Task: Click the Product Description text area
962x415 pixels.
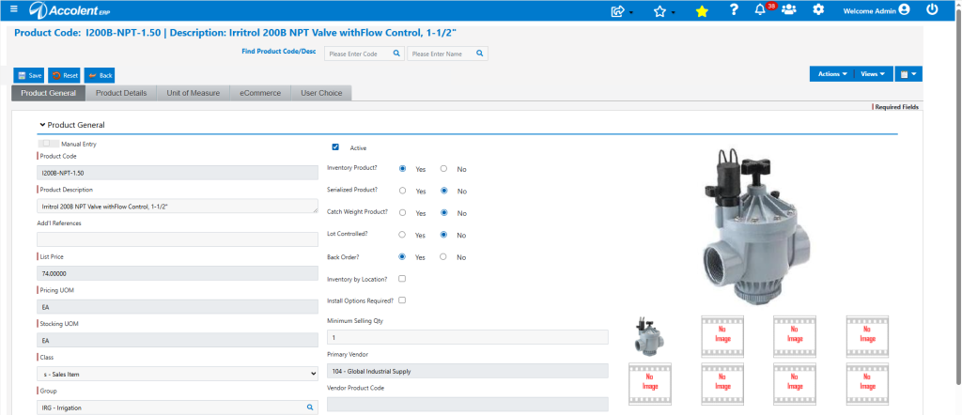Action: [178, 207]
